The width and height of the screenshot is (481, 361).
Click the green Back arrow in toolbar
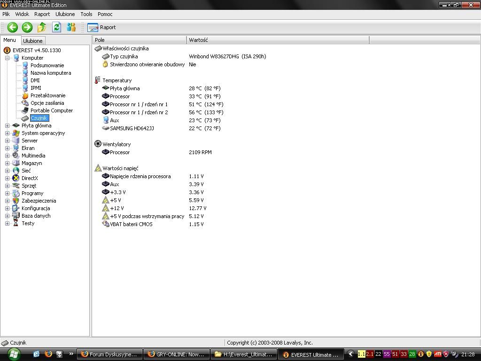[x=13, y=27]
